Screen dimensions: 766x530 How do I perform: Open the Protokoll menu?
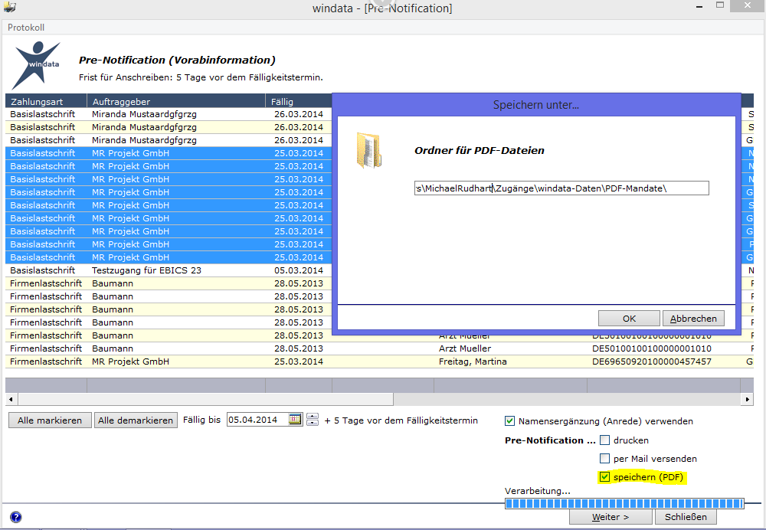(26, 28)
